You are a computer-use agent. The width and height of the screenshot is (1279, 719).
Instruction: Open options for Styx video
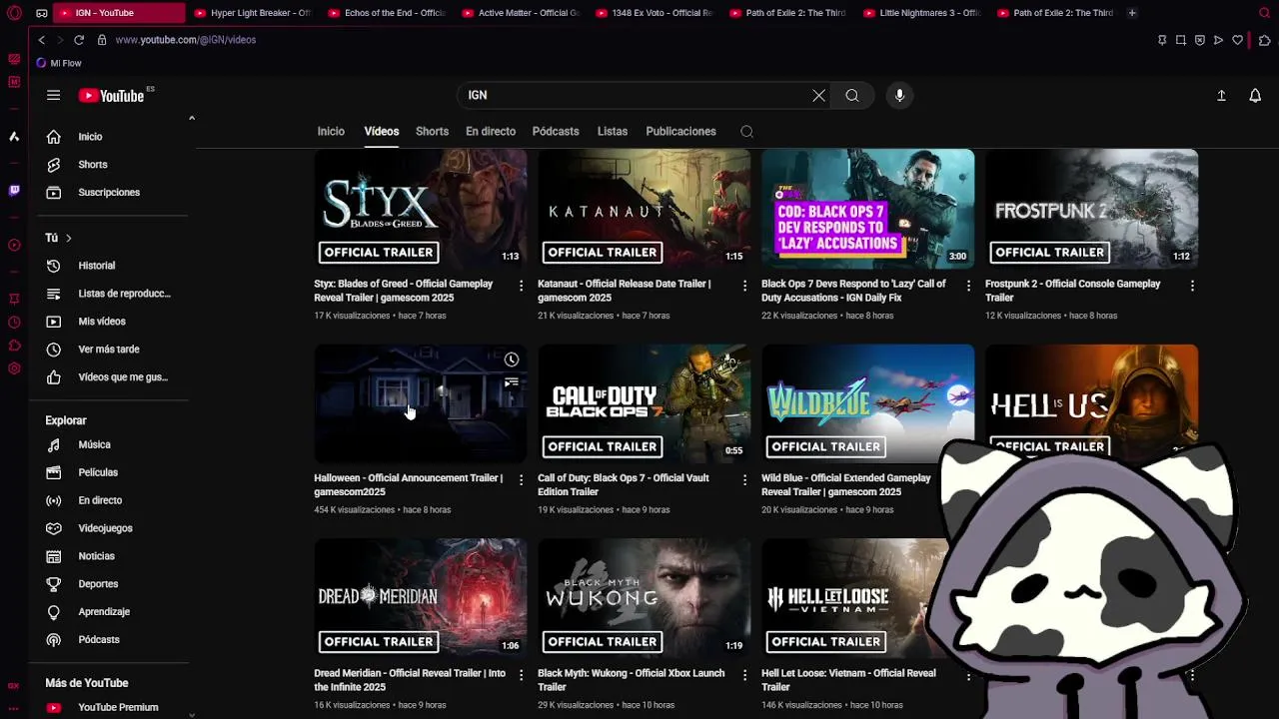[521, 286]
